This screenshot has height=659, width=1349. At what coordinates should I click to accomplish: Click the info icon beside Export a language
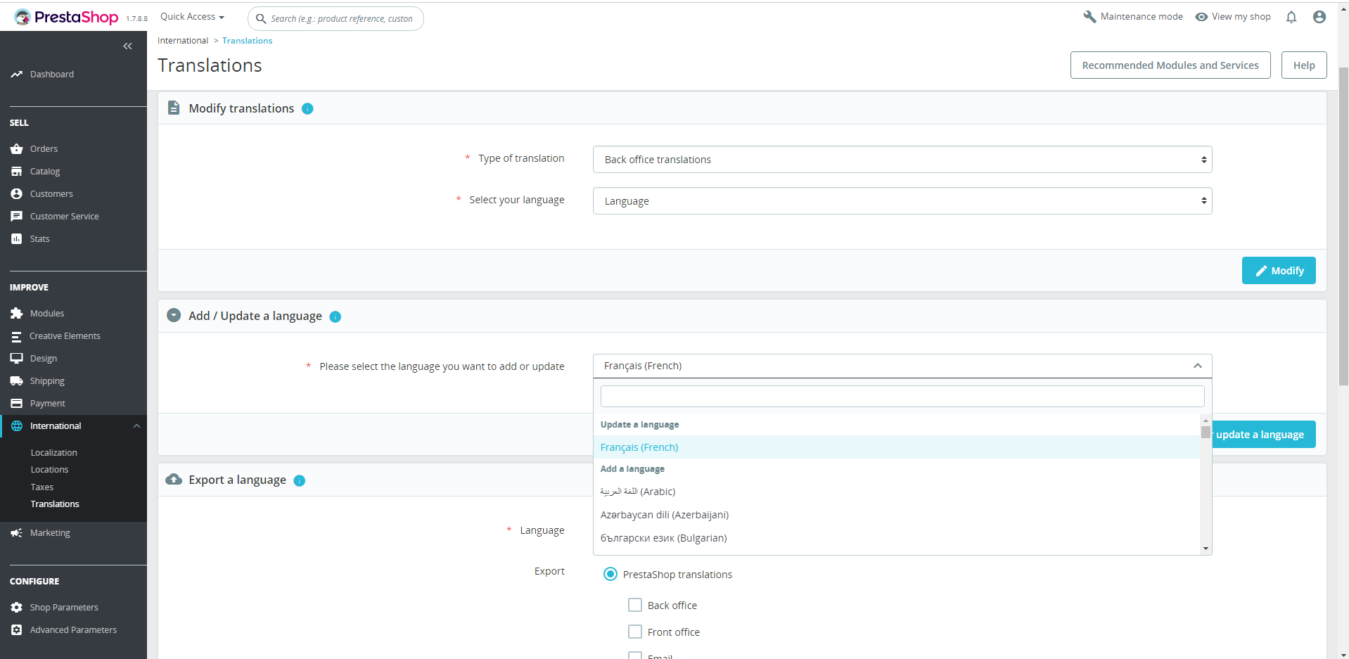click(x=300, y=480)
